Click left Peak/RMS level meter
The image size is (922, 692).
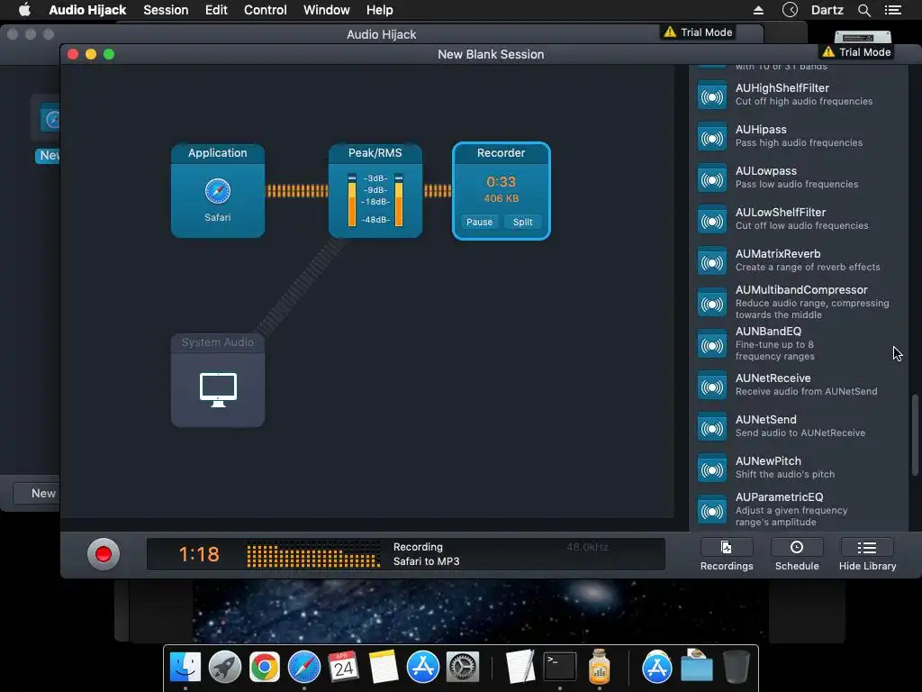(x=352, y=200)
